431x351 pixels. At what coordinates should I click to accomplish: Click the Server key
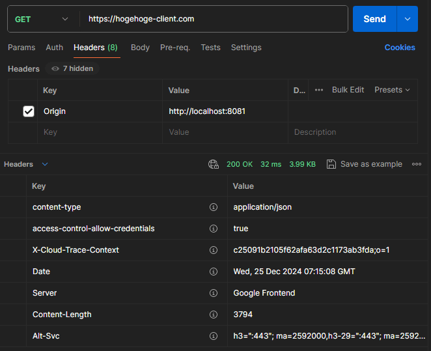click(x=44, y=293)
